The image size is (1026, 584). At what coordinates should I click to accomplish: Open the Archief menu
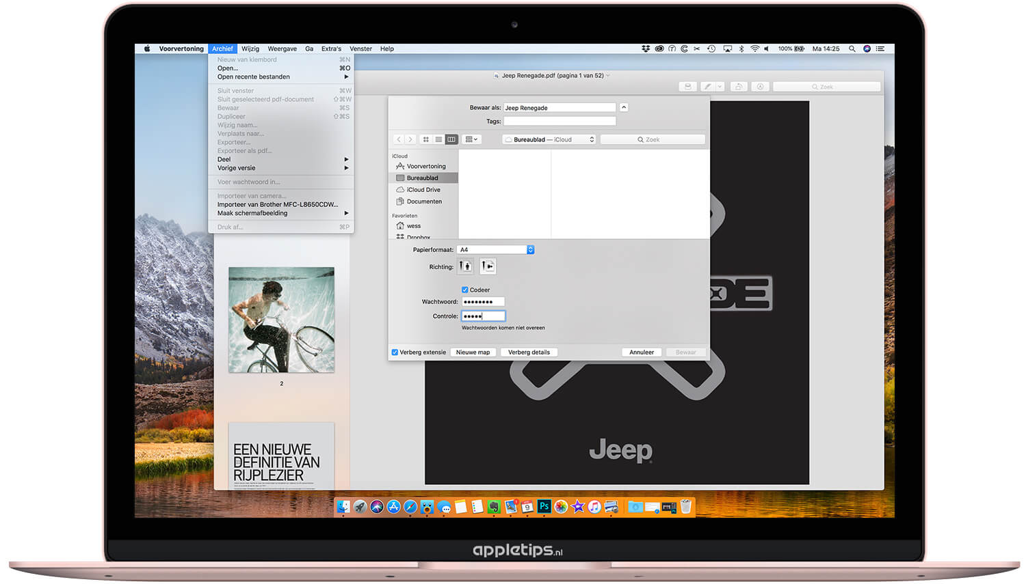click(222, 48)
